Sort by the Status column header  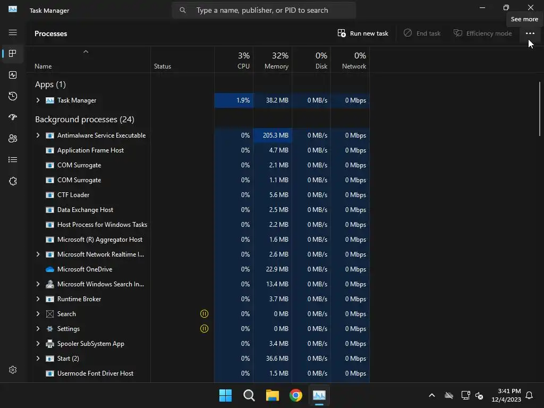point(183,60)
